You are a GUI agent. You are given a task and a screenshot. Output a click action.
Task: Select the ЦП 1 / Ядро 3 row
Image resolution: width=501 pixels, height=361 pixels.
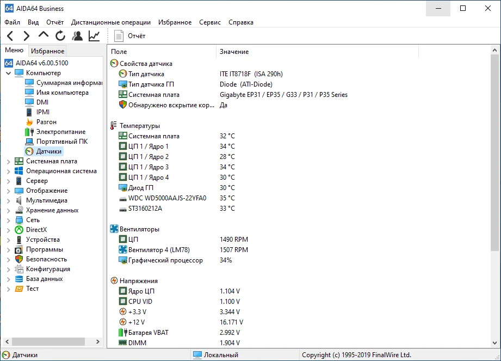(149, 167)
